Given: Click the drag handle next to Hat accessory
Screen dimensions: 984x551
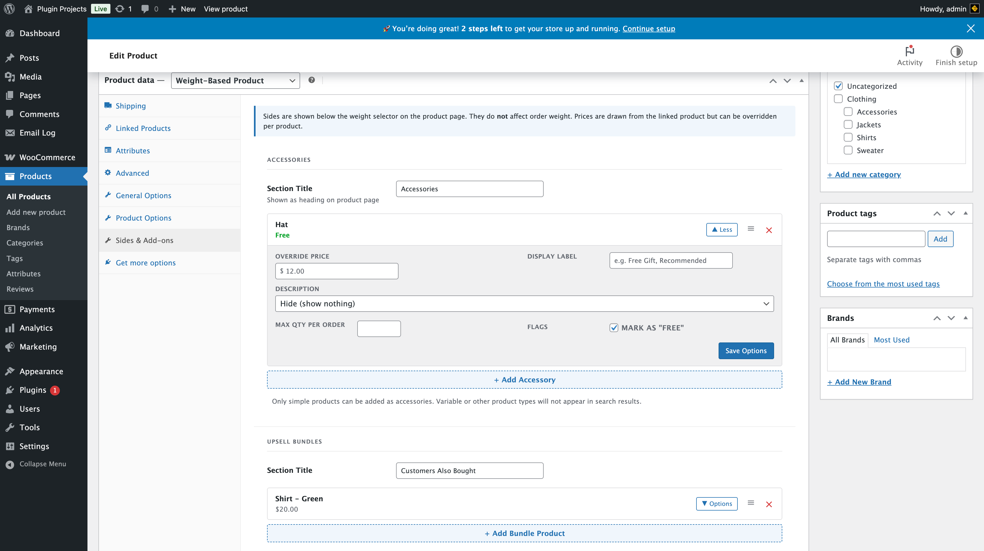Looking at the screenshot, I should tap(751, 229).
